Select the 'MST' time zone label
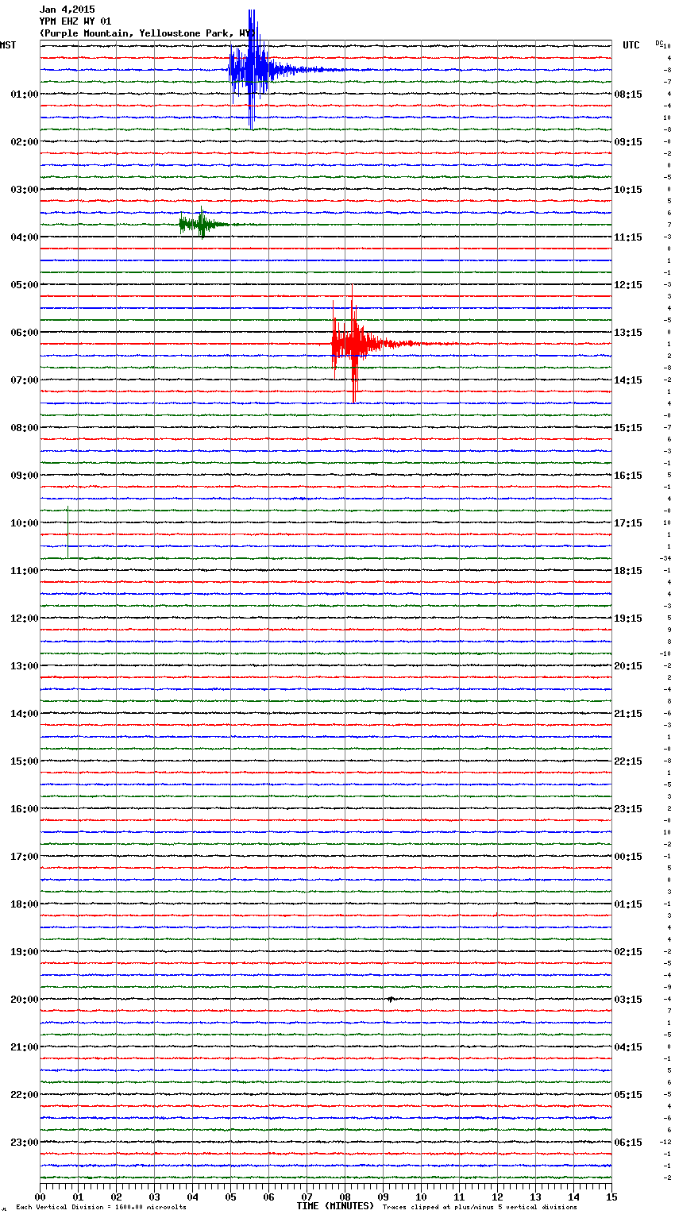Viewport: 675px width, 1218px height. pyautogui.click(x=8, y=45)
